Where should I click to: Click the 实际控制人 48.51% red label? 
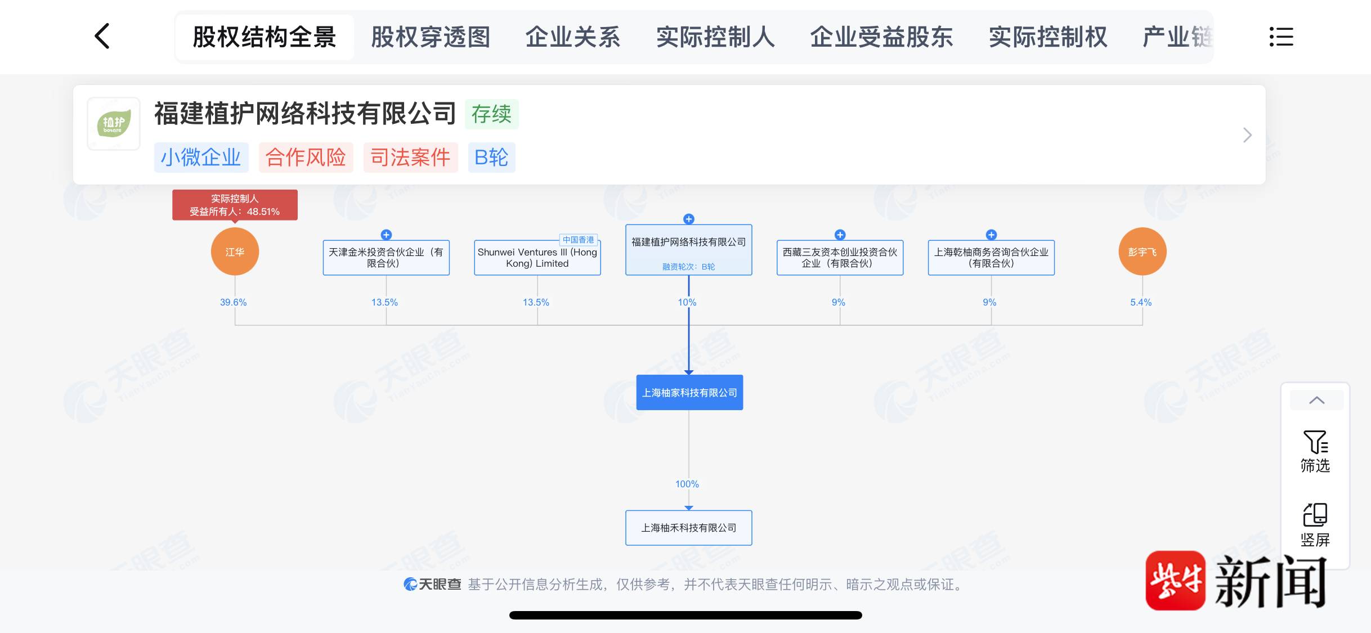235,205
